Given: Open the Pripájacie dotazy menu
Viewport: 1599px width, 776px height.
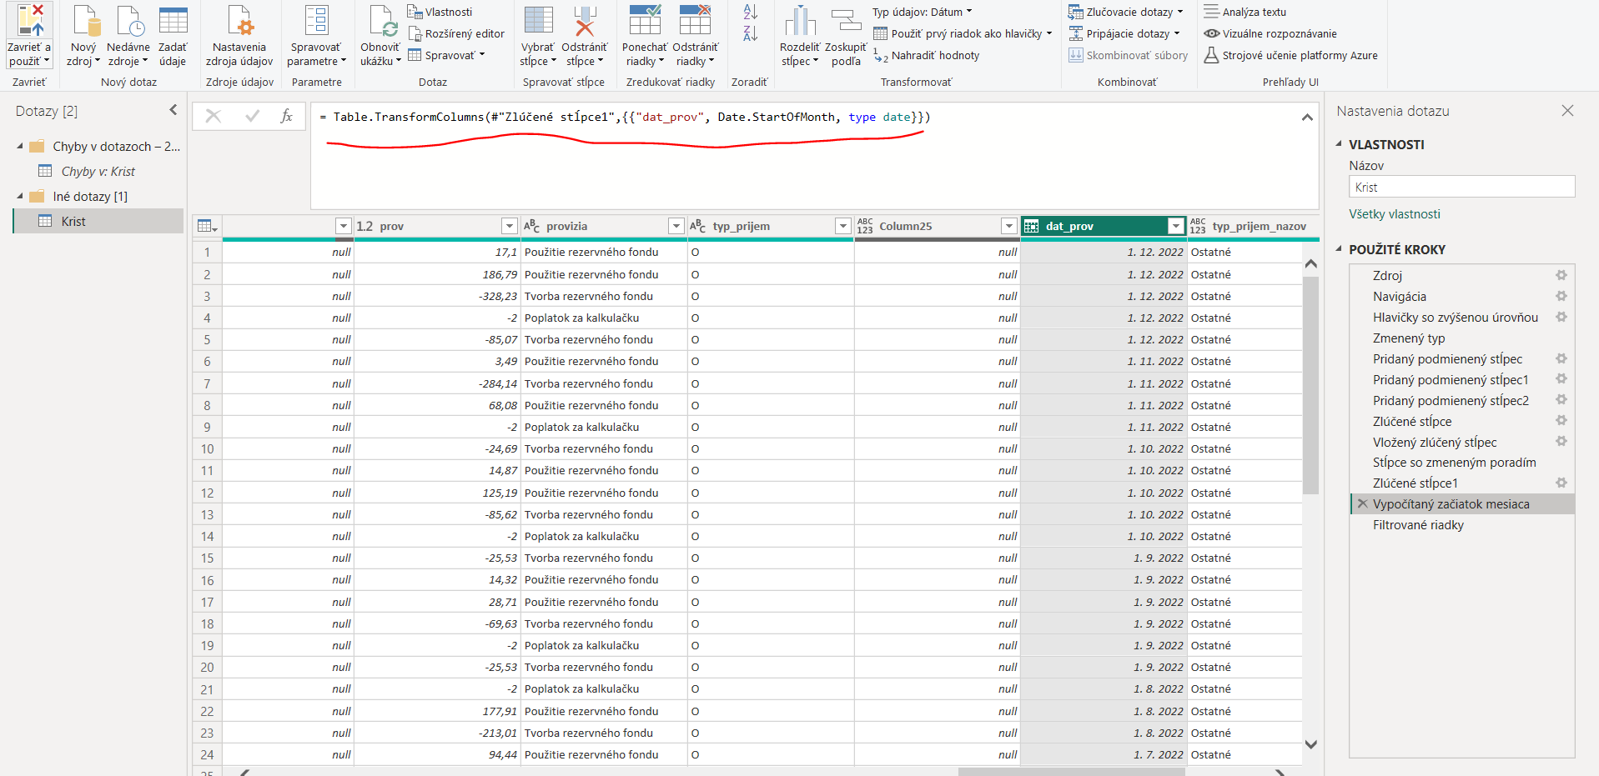Looking at the screenshot, I should pyautogui.click(x=1124, y=33).
